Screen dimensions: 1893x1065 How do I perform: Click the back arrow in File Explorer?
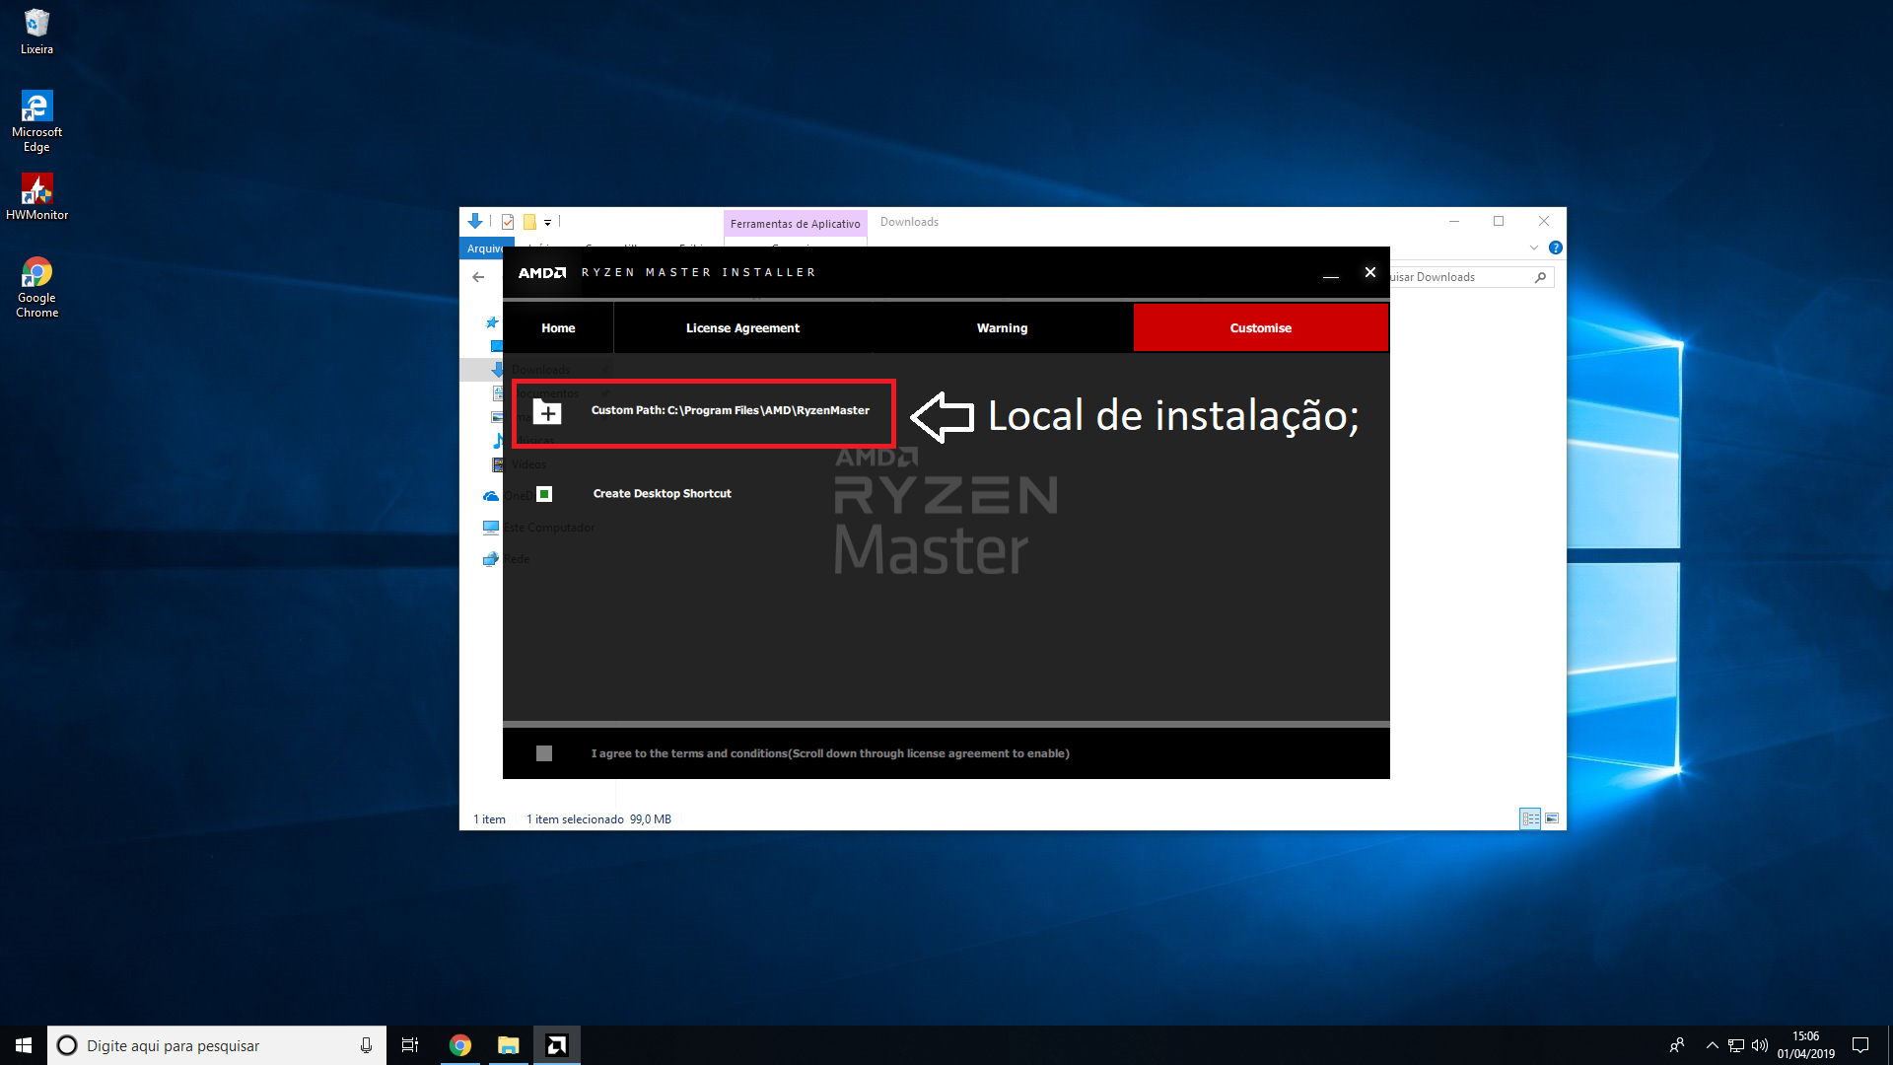[x=478, y=277]
